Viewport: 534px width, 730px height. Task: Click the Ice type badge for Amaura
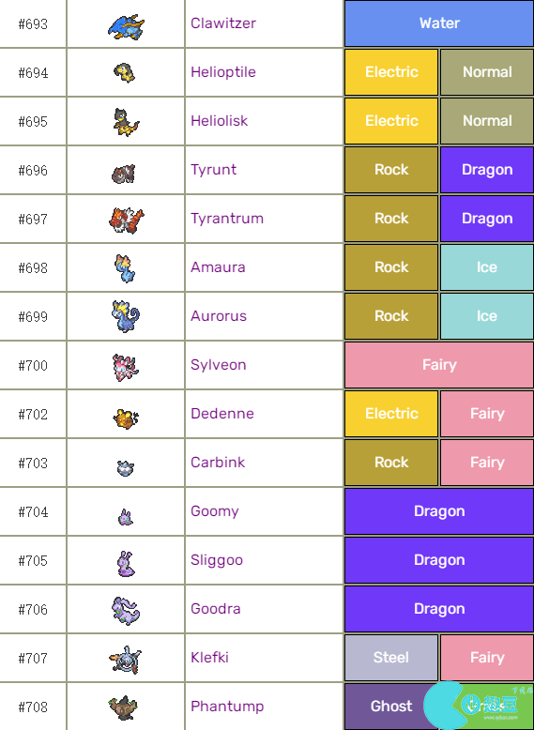coord(486,267)
